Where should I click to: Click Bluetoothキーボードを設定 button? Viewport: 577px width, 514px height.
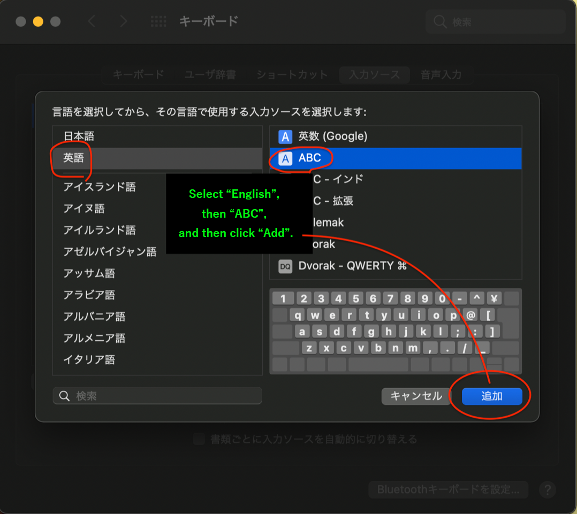pyautogui.click(x=448, y=489)
